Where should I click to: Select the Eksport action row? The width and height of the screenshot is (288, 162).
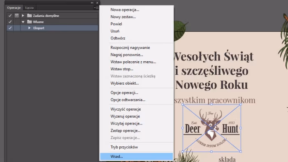[52, 28]
